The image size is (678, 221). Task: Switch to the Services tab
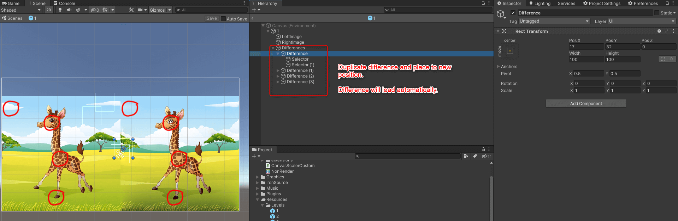pos(566,3)
